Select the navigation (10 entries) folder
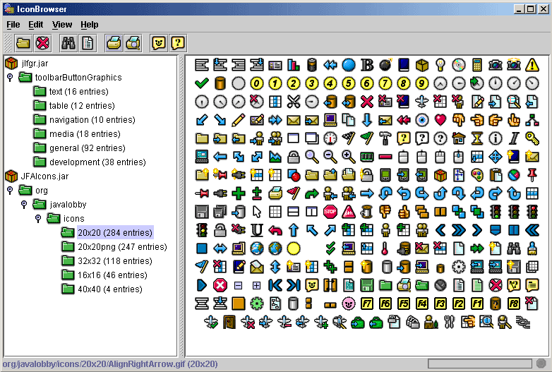Screen dimensions: 552x372 click(x=88, y=120)
